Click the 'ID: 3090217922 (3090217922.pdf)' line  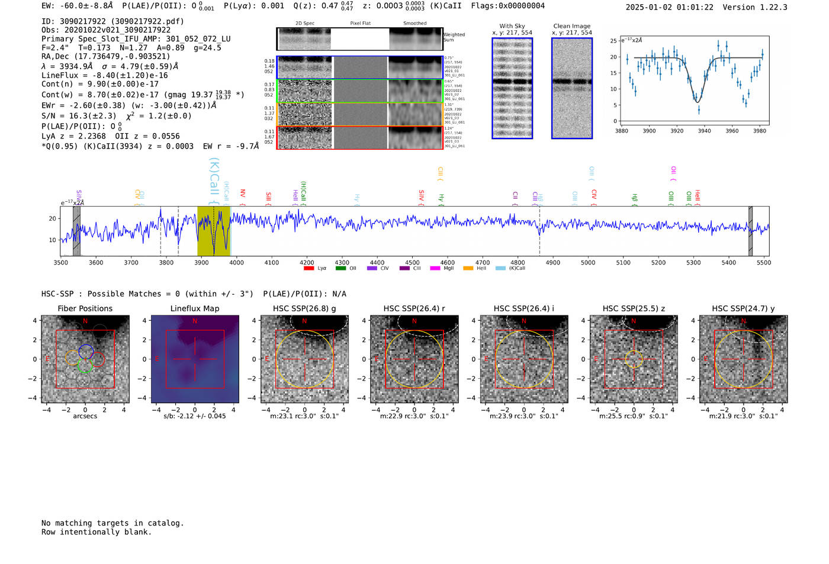[x=113, y=21]
